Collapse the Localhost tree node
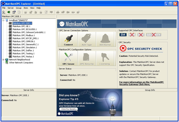Screen dimensions: 179x122 3,20
